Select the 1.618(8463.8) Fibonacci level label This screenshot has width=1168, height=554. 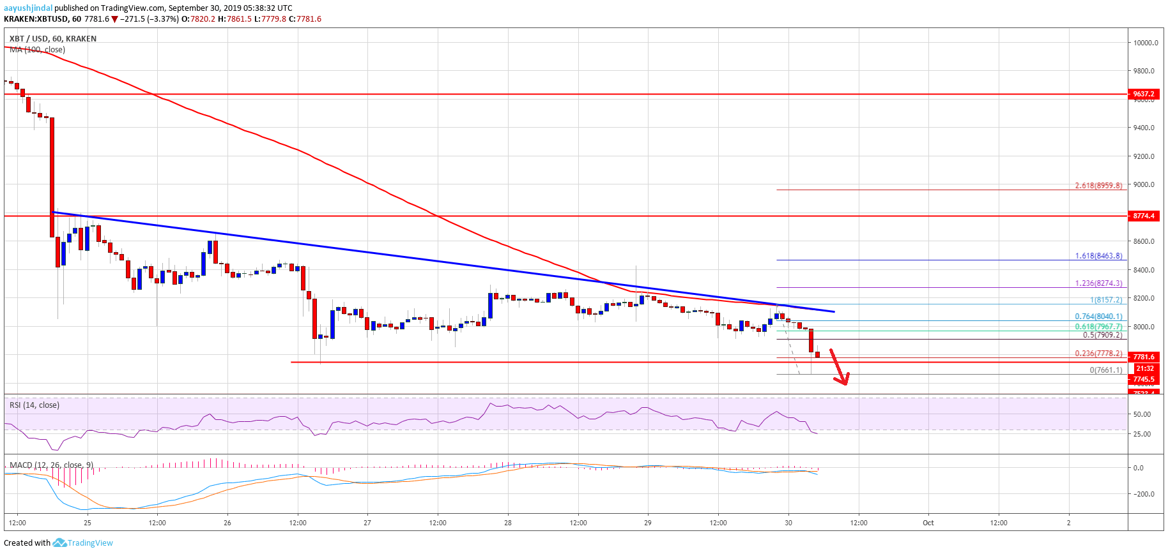[x=1098, y=256]
